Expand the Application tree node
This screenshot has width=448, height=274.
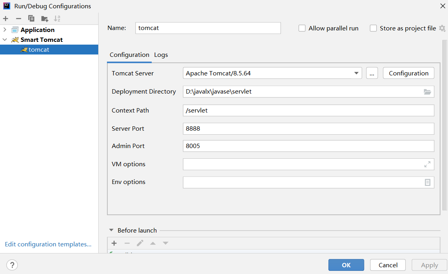tap(5, 30)
